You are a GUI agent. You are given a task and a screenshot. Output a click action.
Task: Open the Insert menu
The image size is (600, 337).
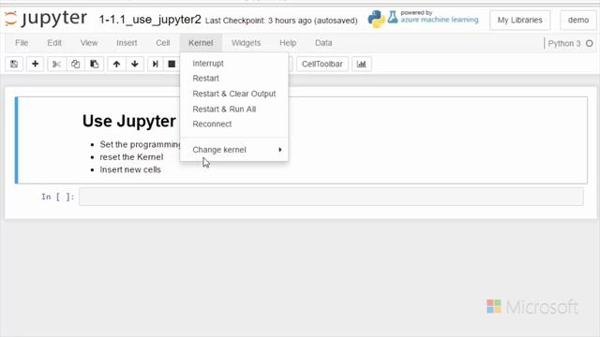127,43
